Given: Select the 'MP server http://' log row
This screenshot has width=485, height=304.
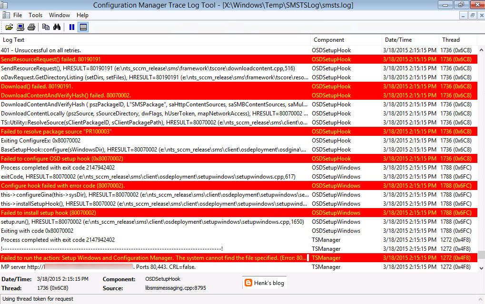Looking at the screenshot, I should (x=238, y=267).
